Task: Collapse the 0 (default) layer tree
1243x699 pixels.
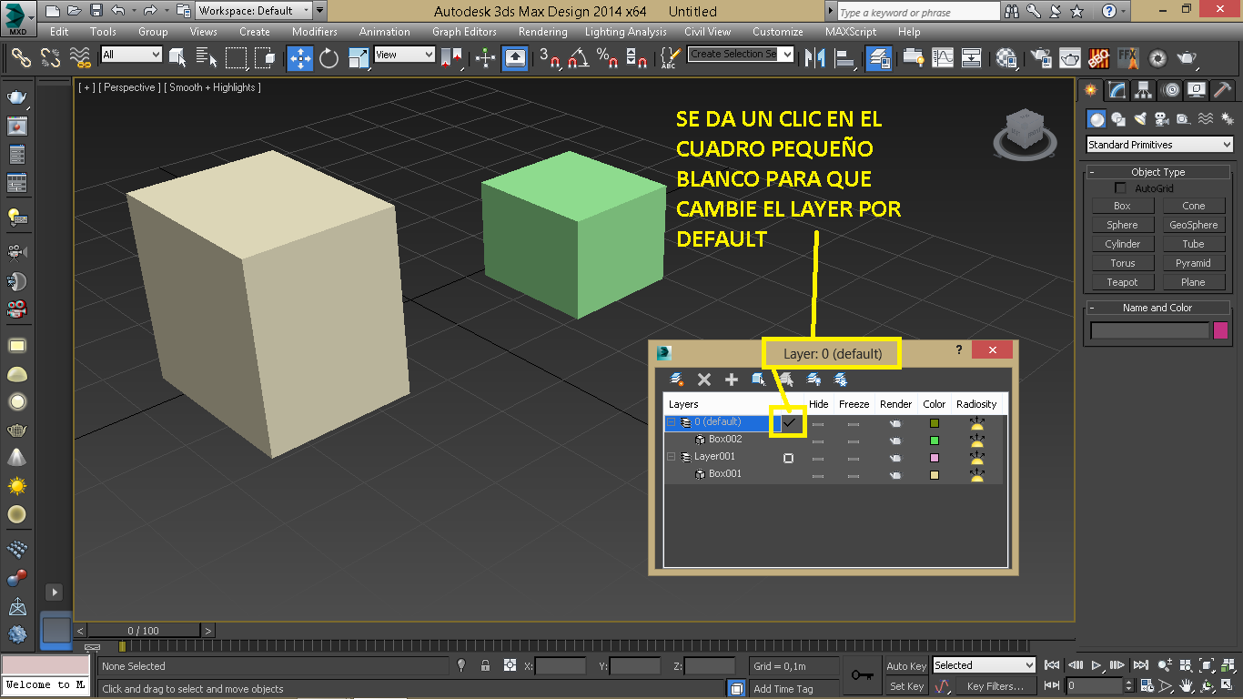Action: point(672,422)
